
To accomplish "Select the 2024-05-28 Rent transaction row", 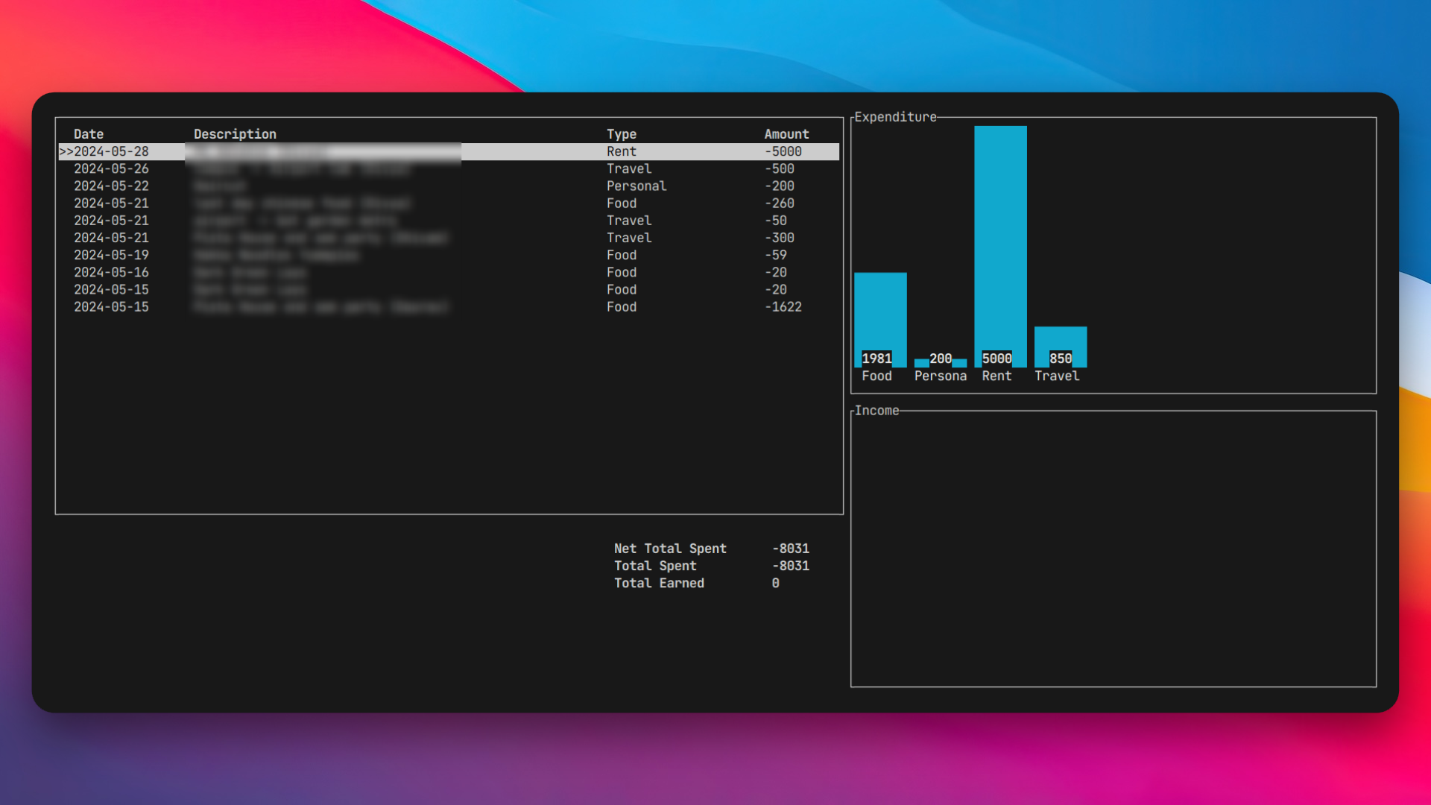I will tap(447, 151).
